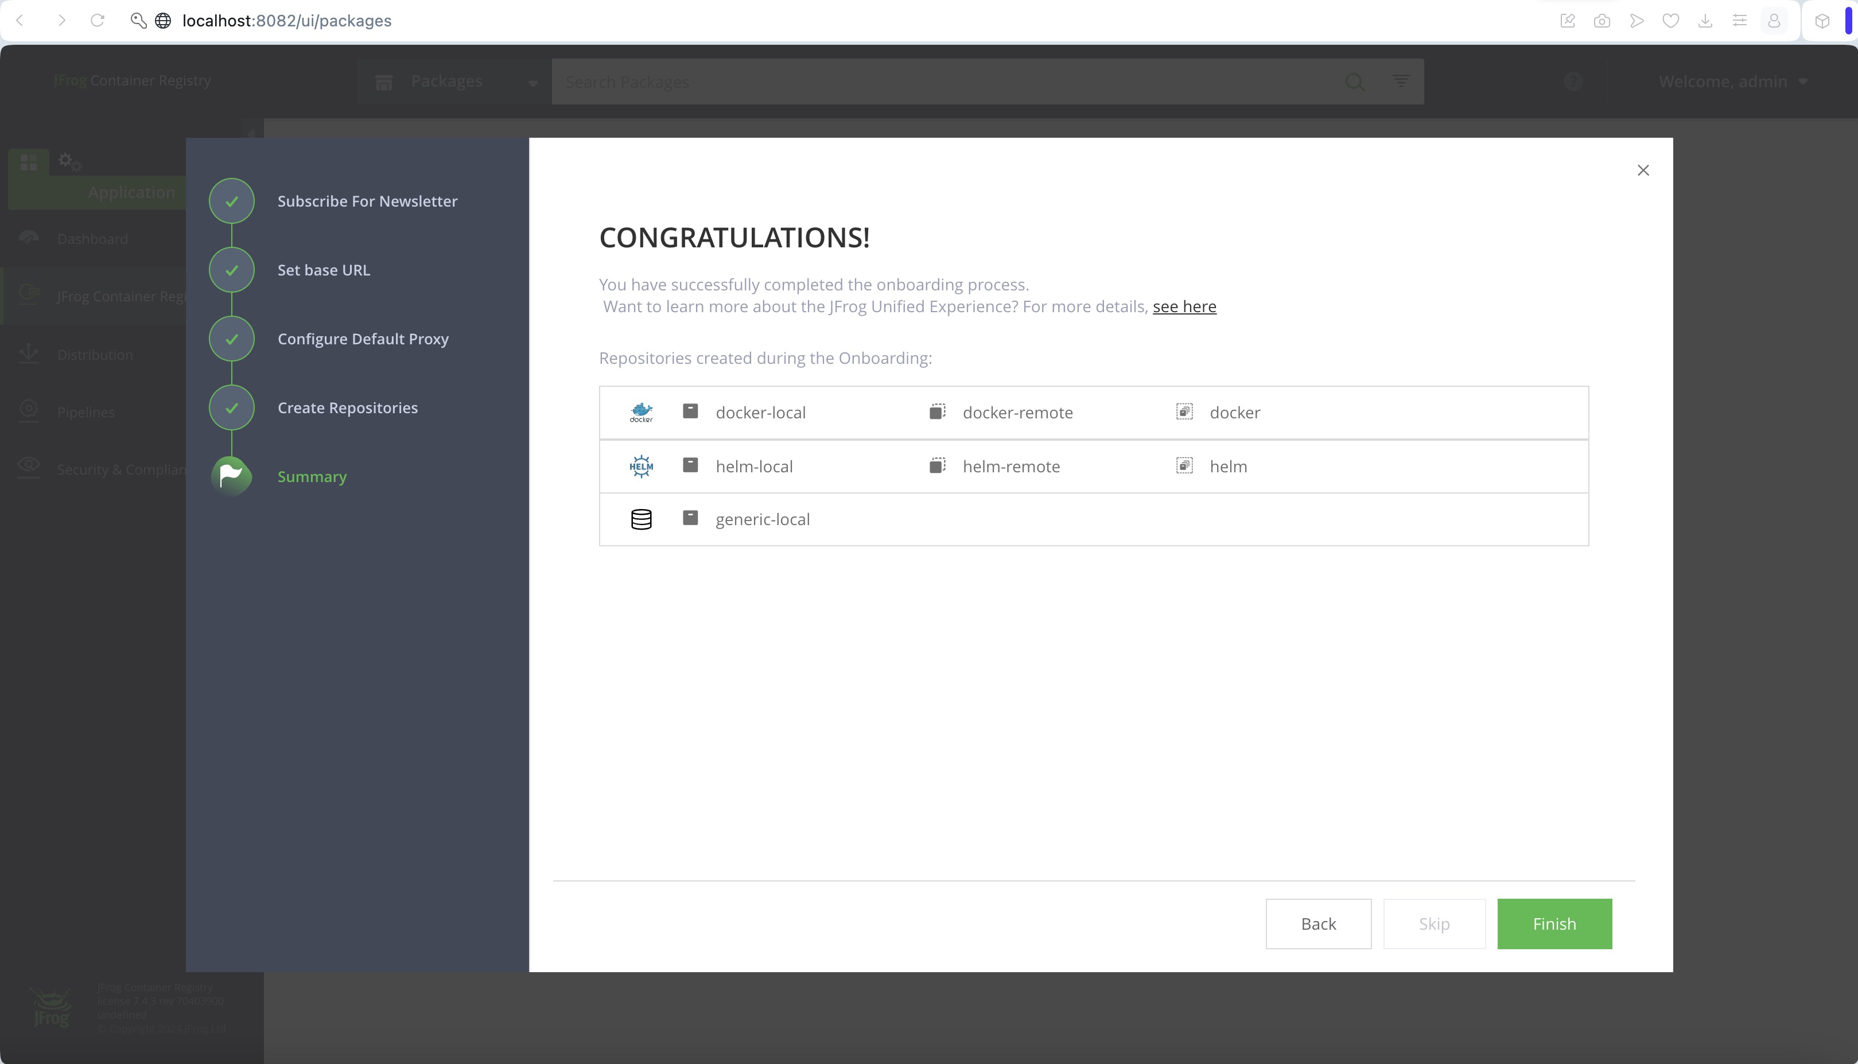This screenshot has width=1858, height=1064.
Task: Click the browser forward arrow
Action: 61,21
